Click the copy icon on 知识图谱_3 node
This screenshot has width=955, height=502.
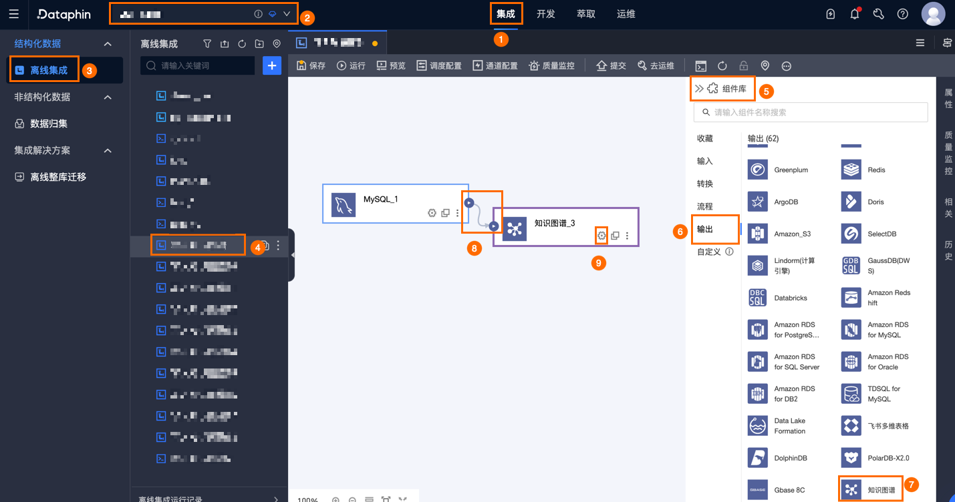click(615, 236)
